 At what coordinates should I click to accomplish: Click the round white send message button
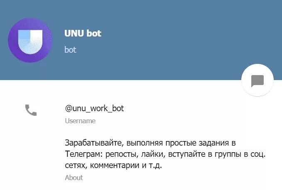257,80
